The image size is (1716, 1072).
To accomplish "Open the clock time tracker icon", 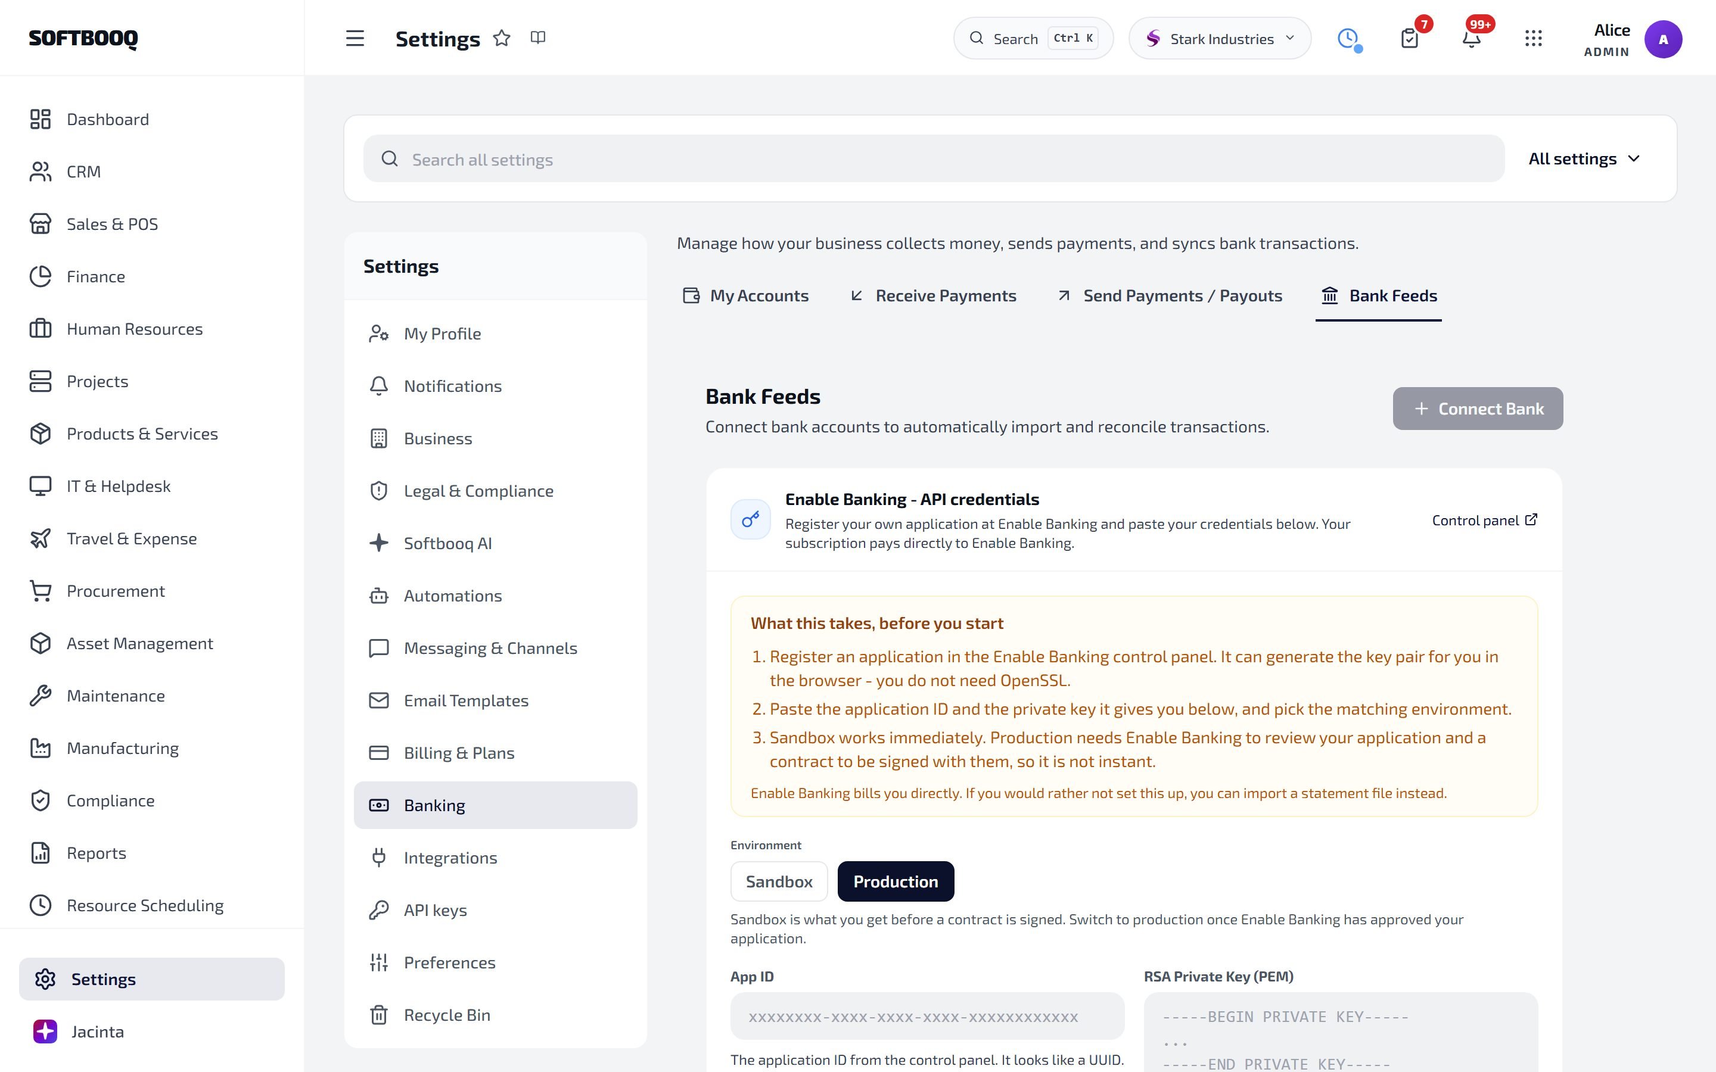I will [x=1348, y=38].
